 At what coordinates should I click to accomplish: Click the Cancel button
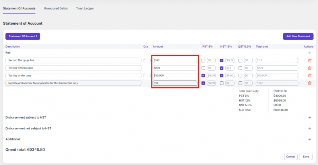point(291,157)
